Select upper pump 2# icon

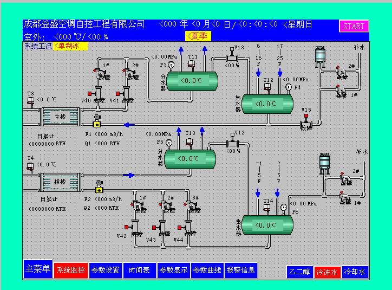click(130, 74)
